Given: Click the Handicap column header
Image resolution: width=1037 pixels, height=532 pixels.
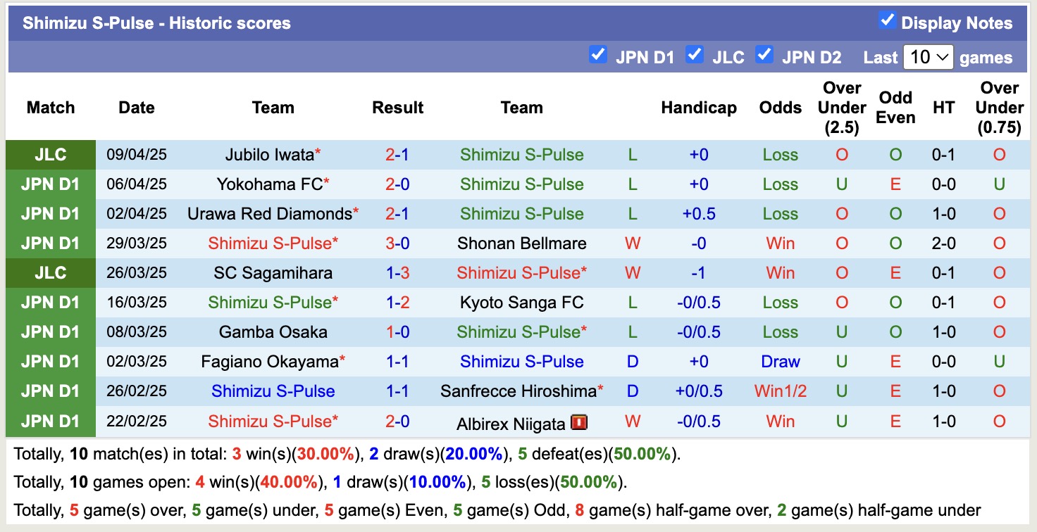Looking at the screenshot, I should click(698, 108).
